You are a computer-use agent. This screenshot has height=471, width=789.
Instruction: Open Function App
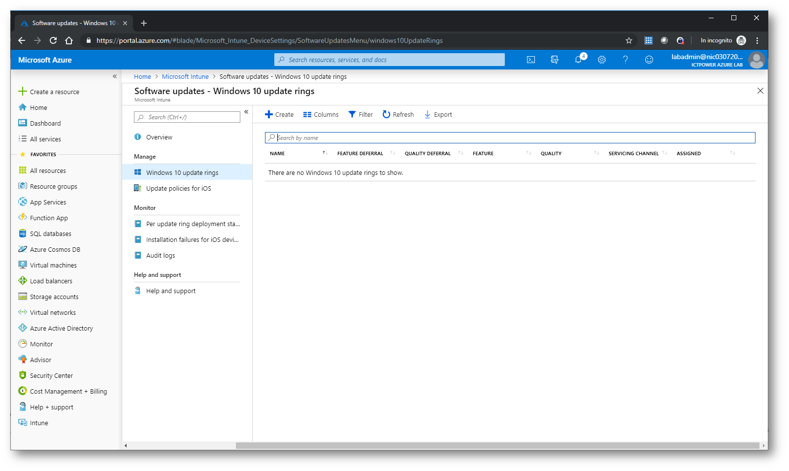pyautogui.click(x=43, y=218)
